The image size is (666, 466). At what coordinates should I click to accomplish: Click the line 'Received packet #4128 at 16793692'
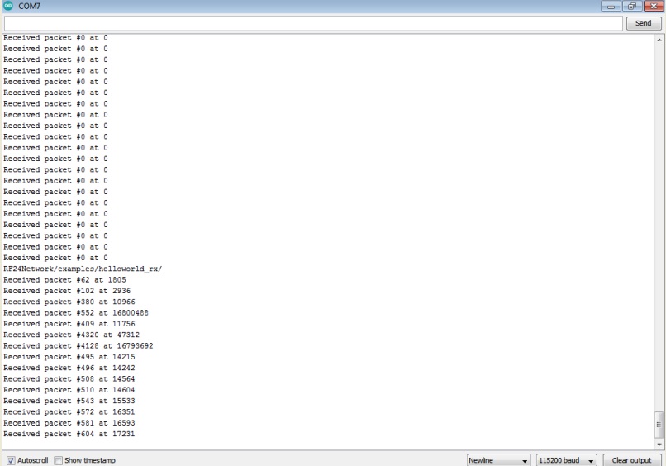(78, 346)
